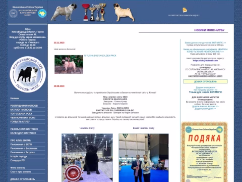Open КАЛЕНДАР ВИСТАВОК menu item
The width and height of the screenshot is (242, 182).
[x=23, y=133]
